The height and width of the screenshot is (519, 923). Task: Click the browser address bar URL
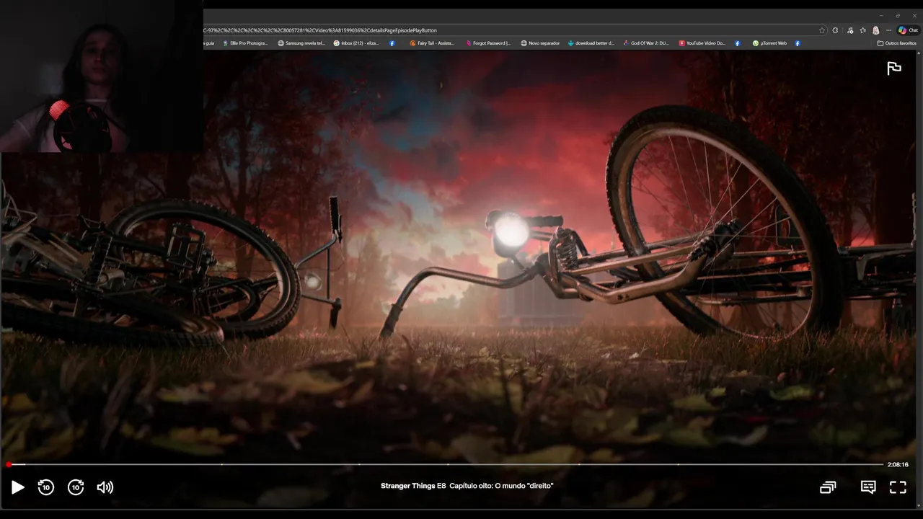tap(321, 30)
